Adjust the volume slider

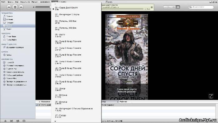tap(43, 7)
